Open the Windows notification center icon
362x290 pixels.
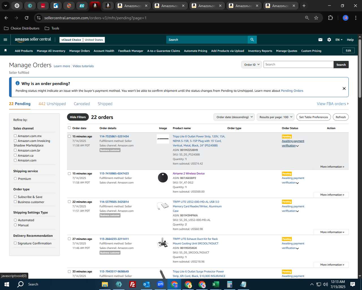pos(353,284)
